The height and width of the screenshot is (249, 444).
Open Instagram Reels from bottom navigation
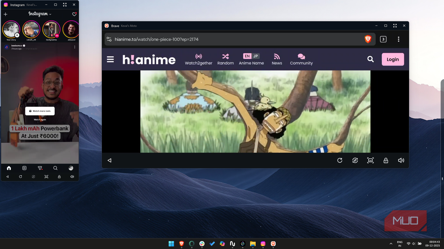[24, 168]
